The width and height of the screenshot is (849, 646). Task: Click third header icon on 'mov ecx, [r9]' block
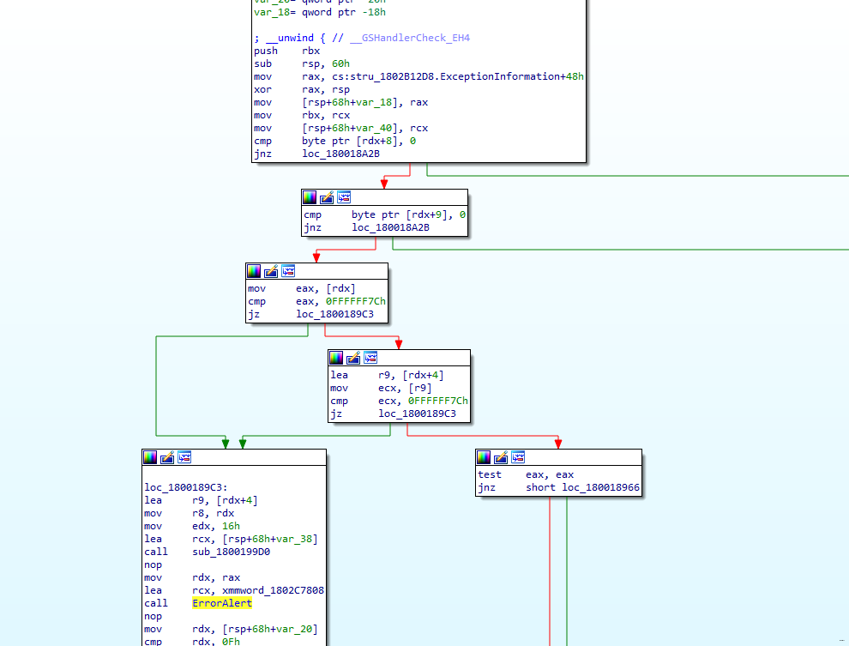click(370, 358)
